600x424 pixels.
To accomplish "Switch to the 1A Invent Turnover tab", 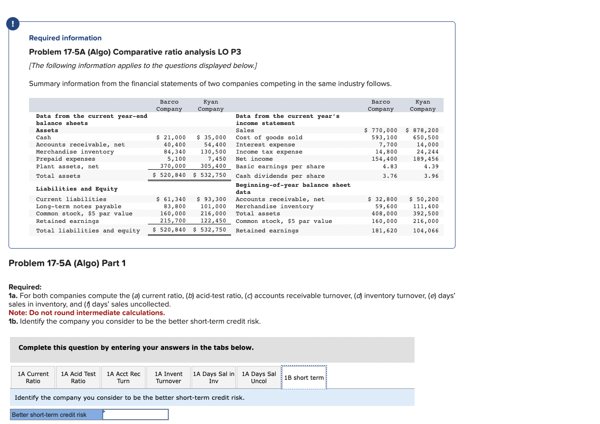I will tap(168, 377).
